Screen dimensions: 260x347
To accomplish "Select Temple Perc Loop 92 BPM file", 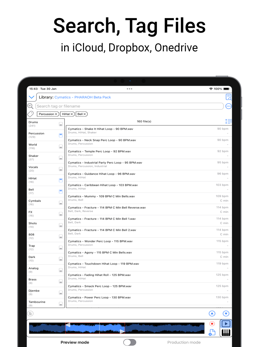I will tap(149, 153).
